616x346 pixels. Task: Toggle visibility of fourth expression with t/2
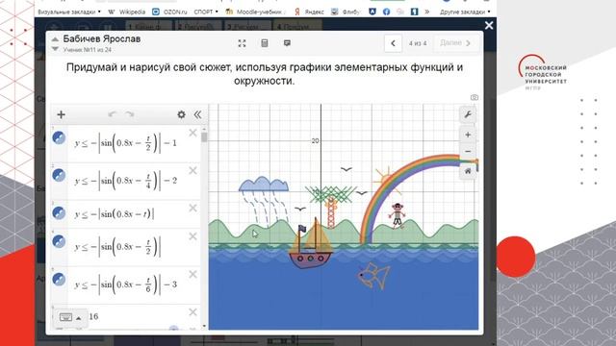(x=59, y=241)
